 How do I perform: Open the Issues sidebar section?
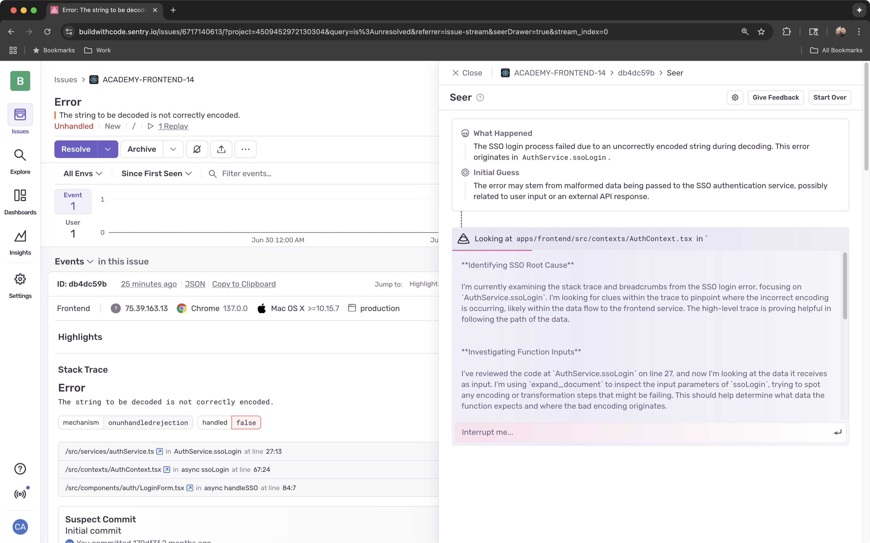pos(20,119)
